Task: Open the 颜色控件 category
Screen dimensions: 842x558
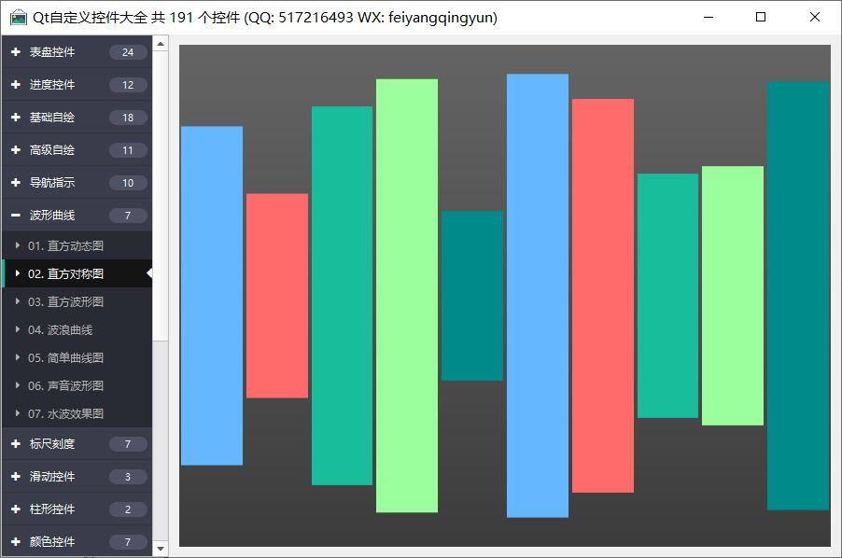Action: pyautogui.click(x=52, y=541)
